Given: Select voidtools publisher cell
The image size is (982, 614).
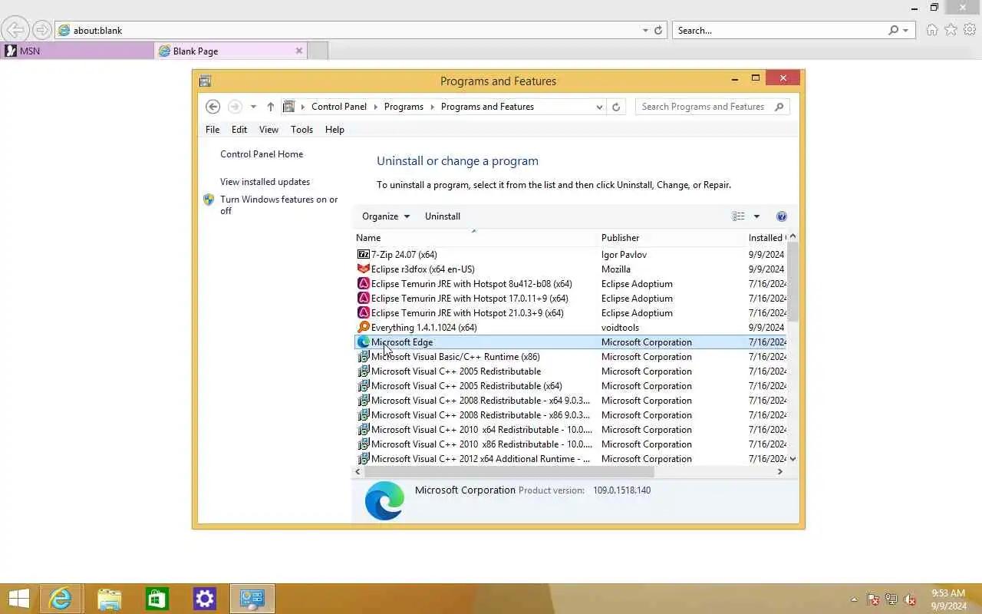Looking at the screenshot, I should (620, 327).
